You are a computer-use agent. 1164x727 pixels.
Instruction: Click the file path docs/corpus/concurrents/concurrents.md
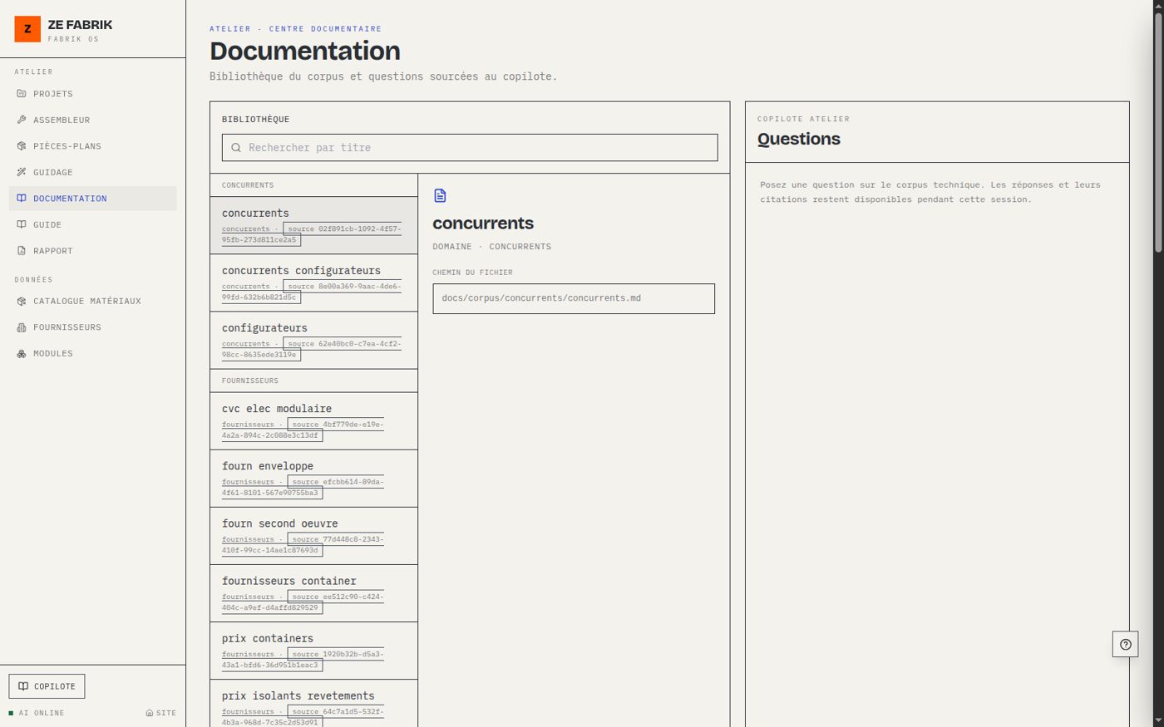click(574, 298)
